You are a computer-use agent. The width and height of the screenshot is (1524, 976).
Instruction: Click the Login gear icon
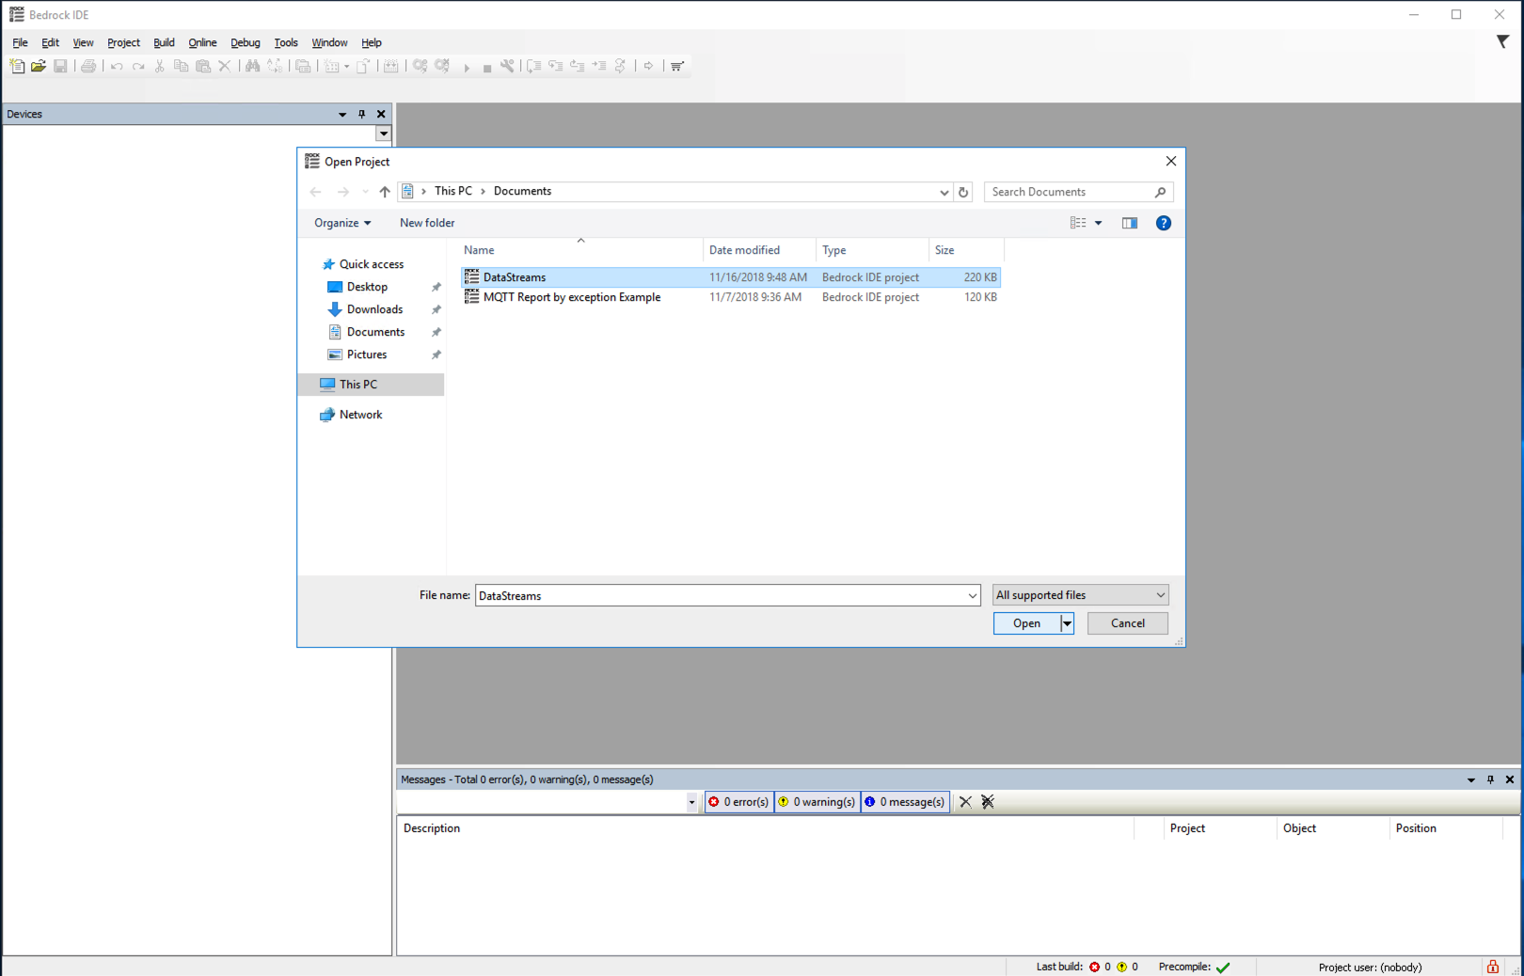tap(421, 66)
